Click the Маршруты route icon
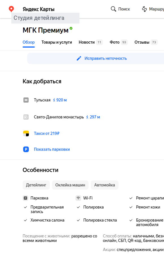164x255 pixels. click(144, 9)
